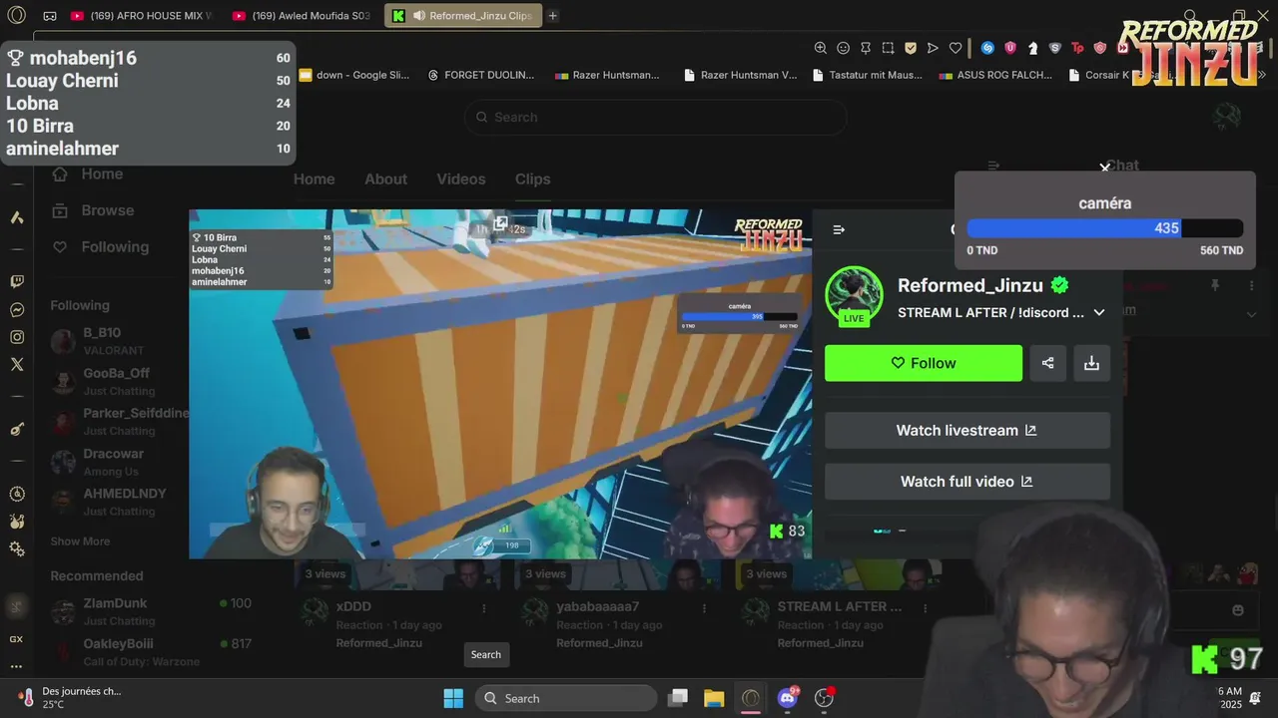Viewport: 1278px width, 718px height.
Task: Go to Home in Kick sidebar
Action: 88,174
